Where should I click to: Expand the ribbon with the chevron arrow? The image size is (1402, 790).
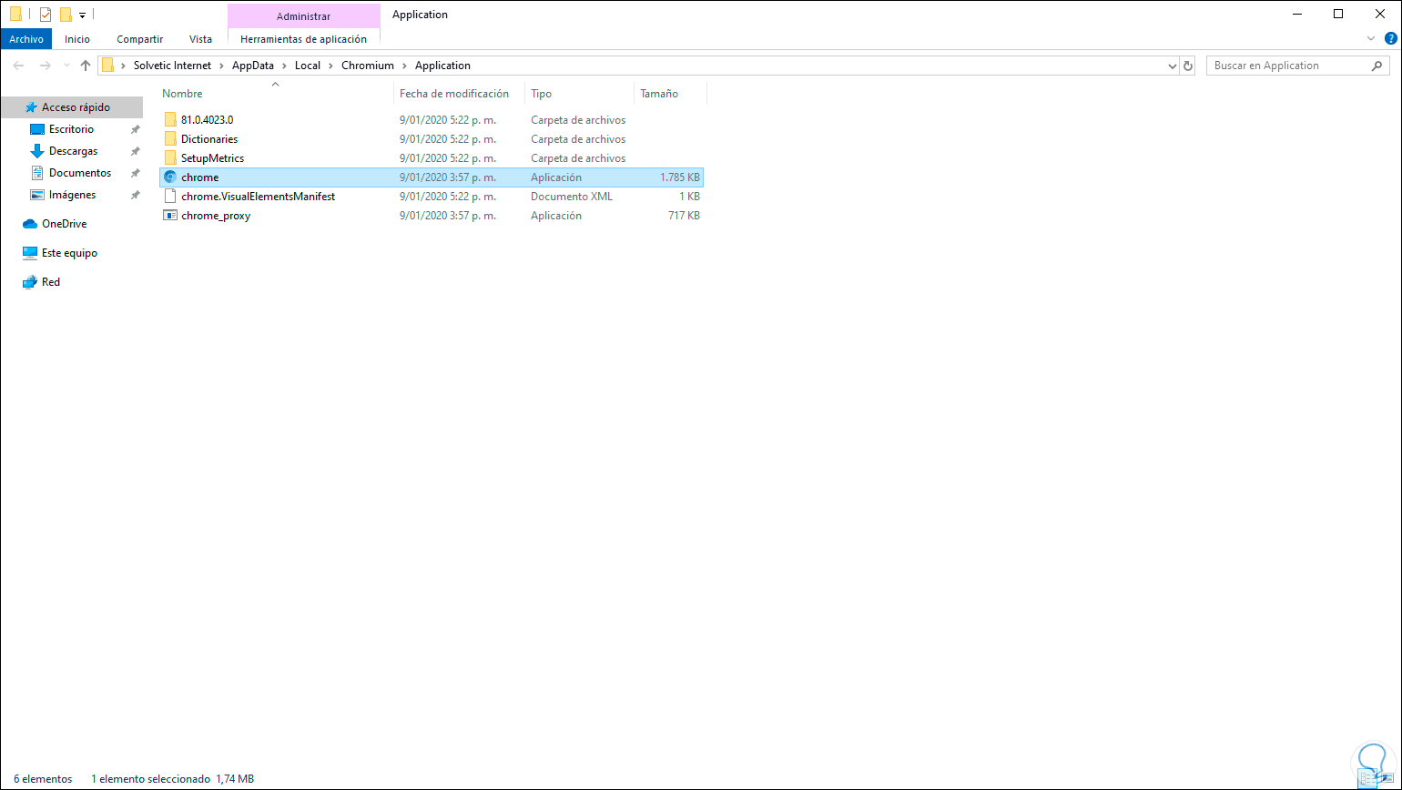click(1372, 39)
